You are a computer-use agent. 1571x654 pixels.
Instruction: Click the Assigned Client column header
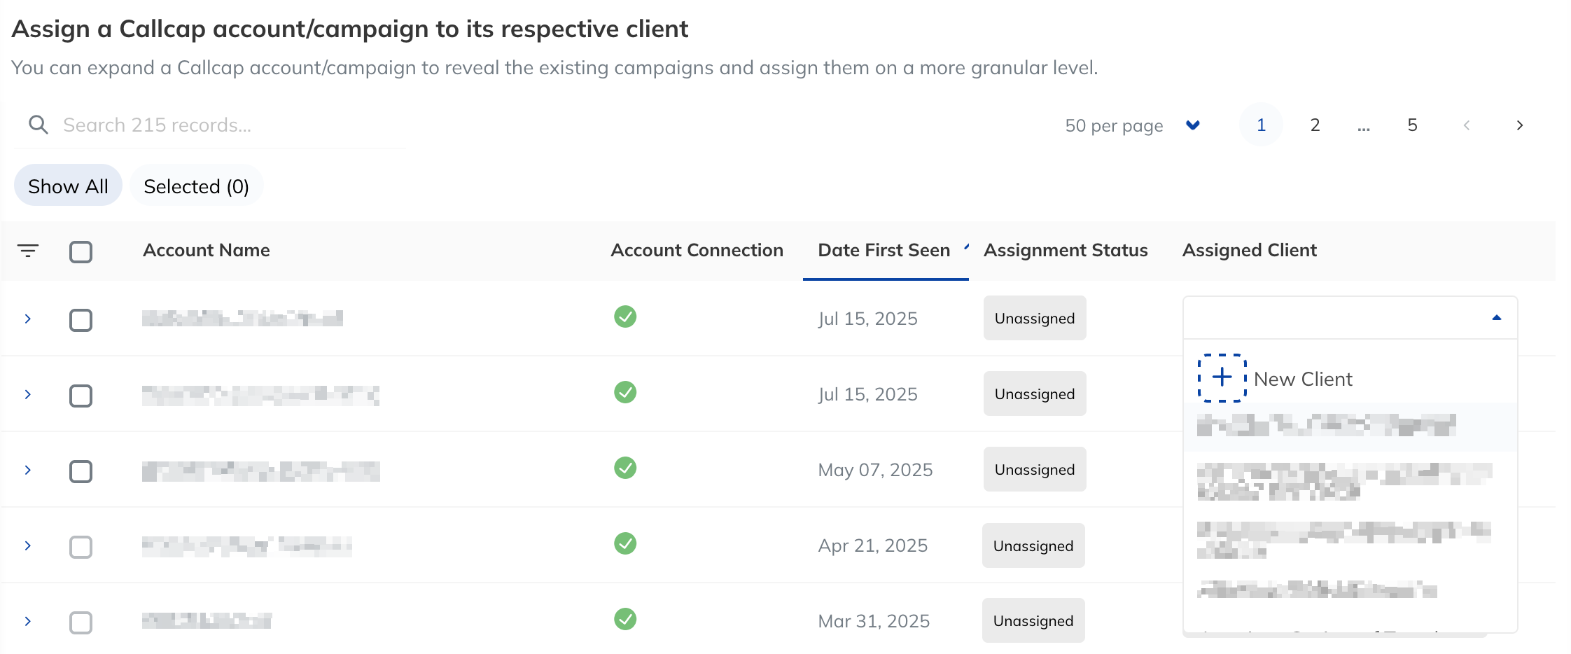[1249, 250]
